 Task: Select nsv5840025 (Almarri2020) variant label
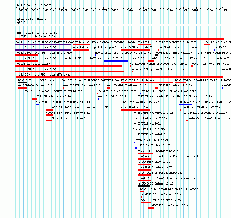156,183
